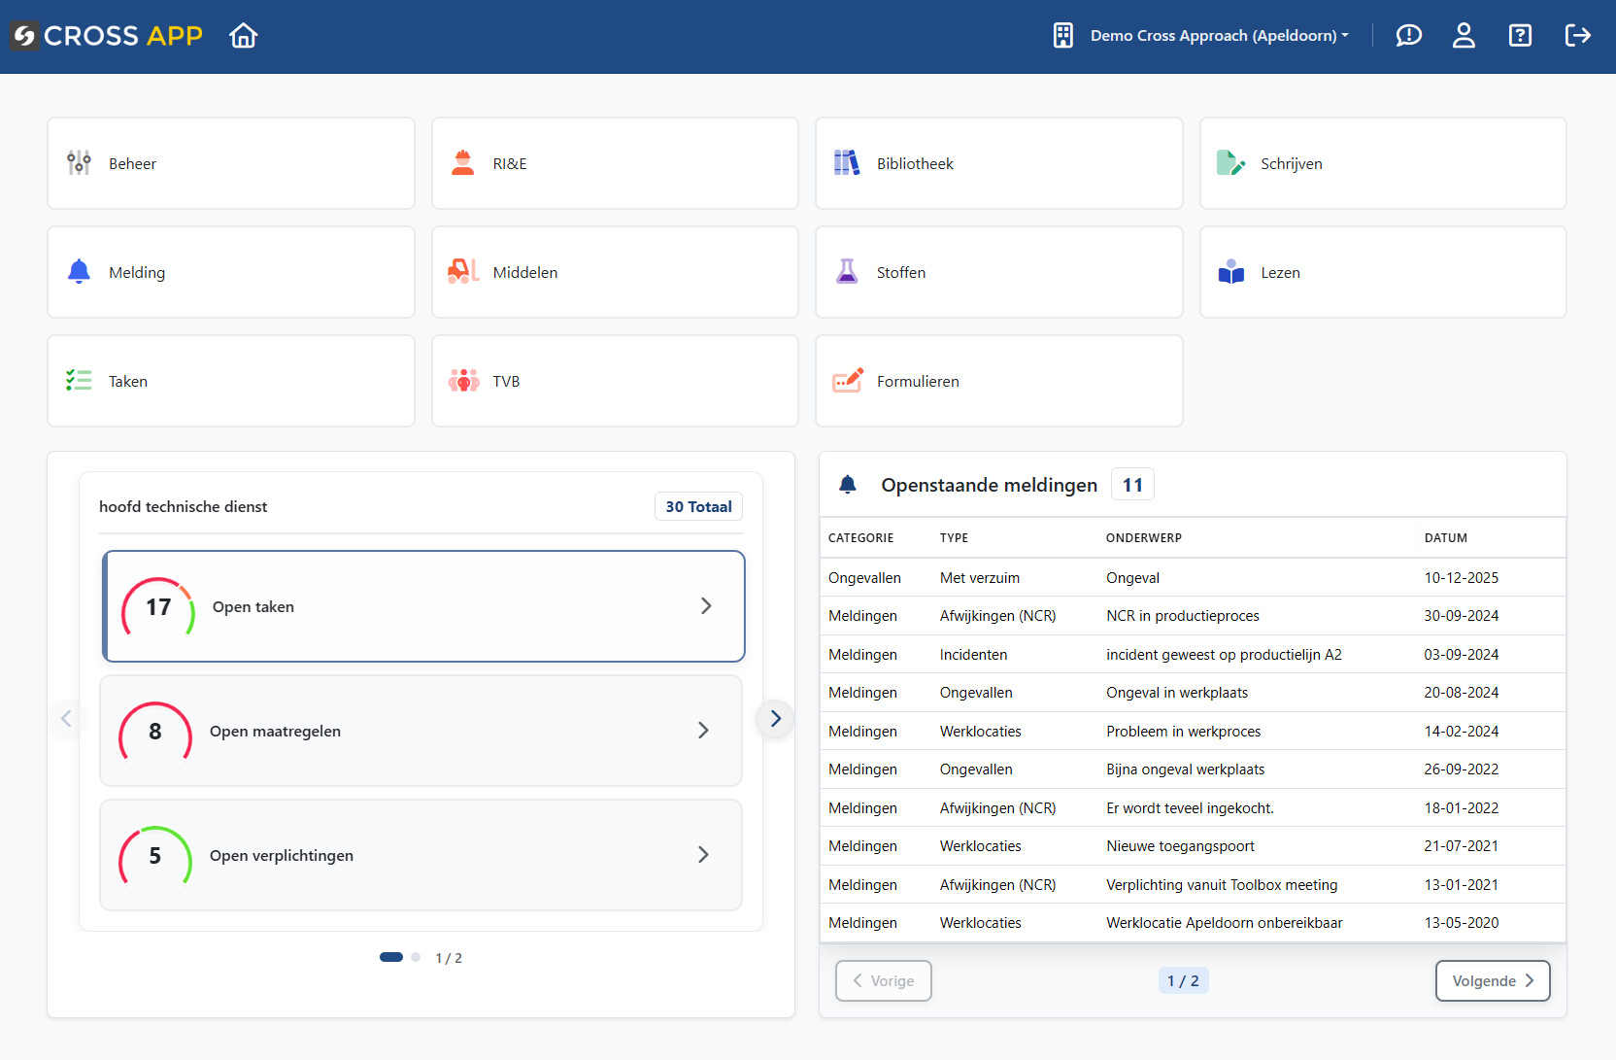Expand the Open verplichtingen card
The width and height of the screenshot is (1616, 1060).
point(421,855)
